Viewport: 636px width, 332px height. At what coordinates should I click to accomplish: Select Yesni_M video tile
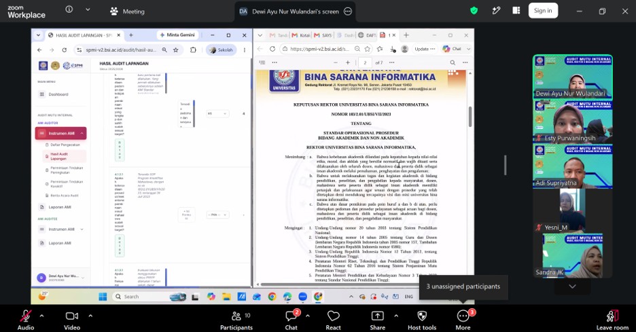(572, 210)
